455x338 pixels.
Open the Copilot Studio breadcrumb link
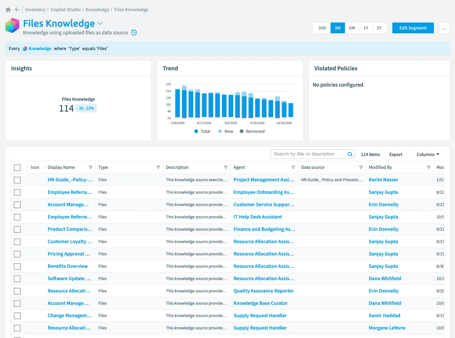click(66, 10)
